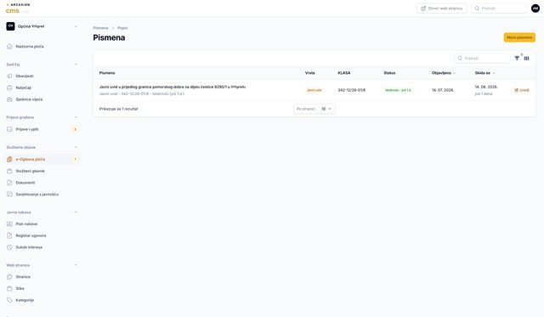Open the Općina organization switcher dropdown

click(x=42, y=26)
